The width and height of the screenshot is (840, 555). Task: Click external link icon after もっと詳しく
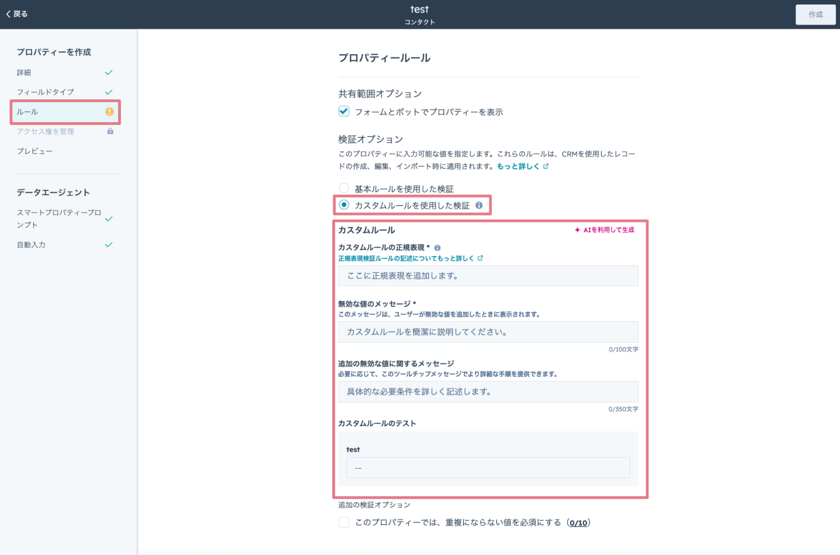546,166
